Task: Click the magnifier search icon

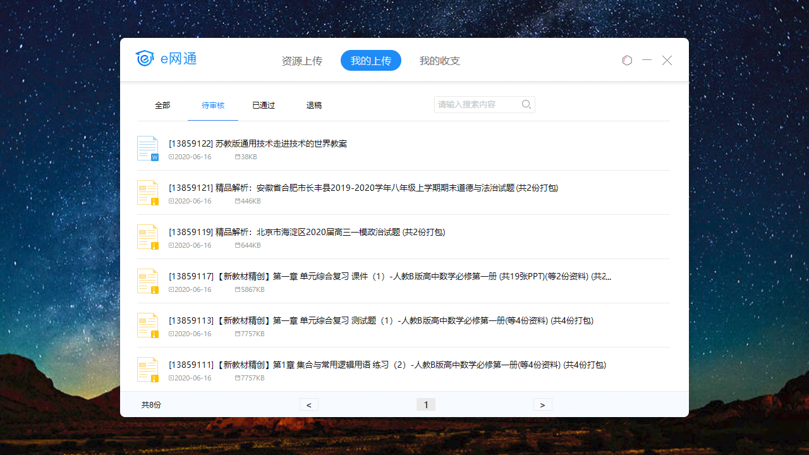Action: tap(526, 104)
